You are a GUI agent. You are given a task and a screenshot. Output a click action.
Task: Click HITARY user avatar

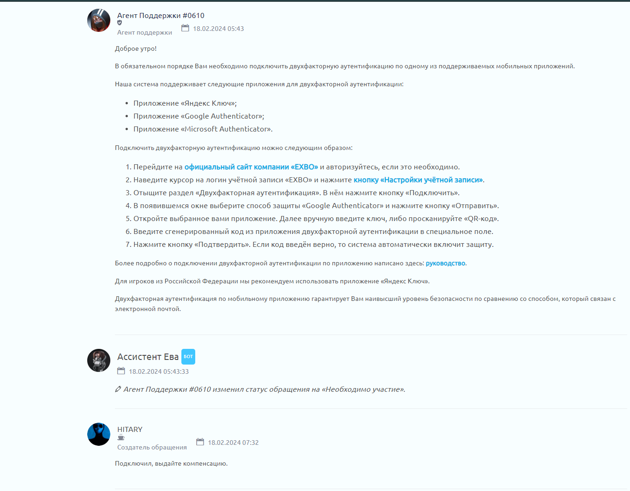pos(99,434)
